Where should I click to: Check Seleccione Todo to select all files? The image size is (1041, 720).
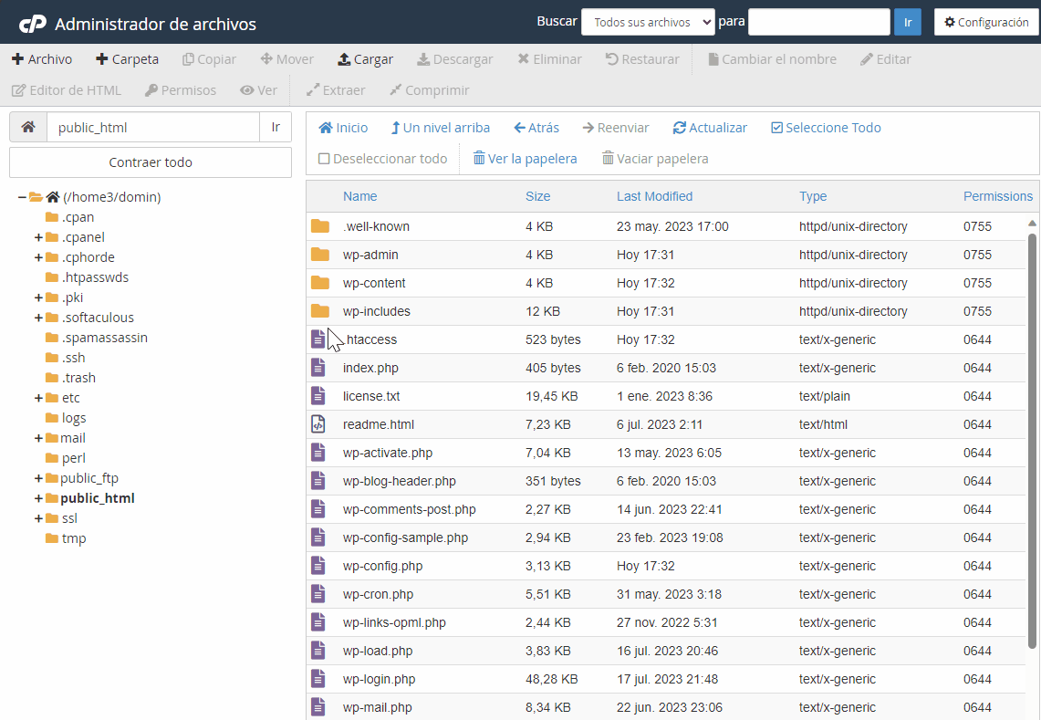coord(826,128)
